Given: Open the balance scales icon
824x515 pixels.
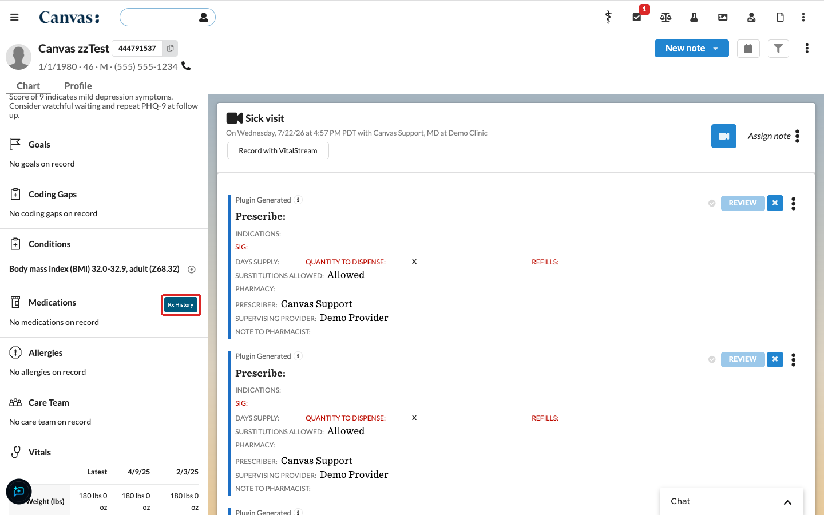Looking at the screenshot, I should (x=665, y=17).
